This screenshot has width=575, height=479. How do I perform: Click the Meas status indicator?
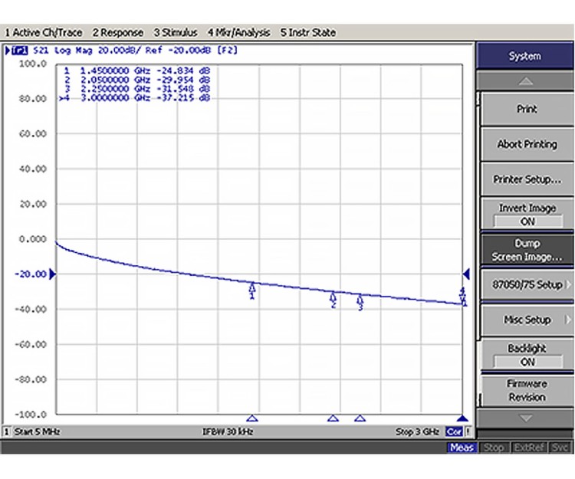click(x=462, y=448)
